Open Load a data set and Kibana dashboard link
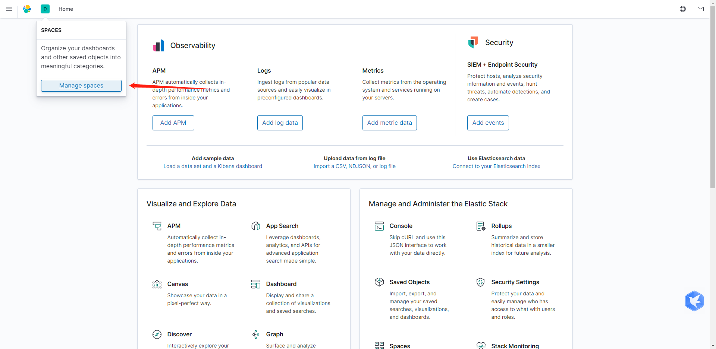 pyautogui.click(x=213, y=166)
